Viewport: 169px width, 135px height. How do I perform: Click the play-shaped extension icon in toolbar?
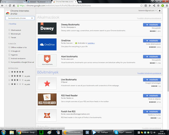(150, 6)
